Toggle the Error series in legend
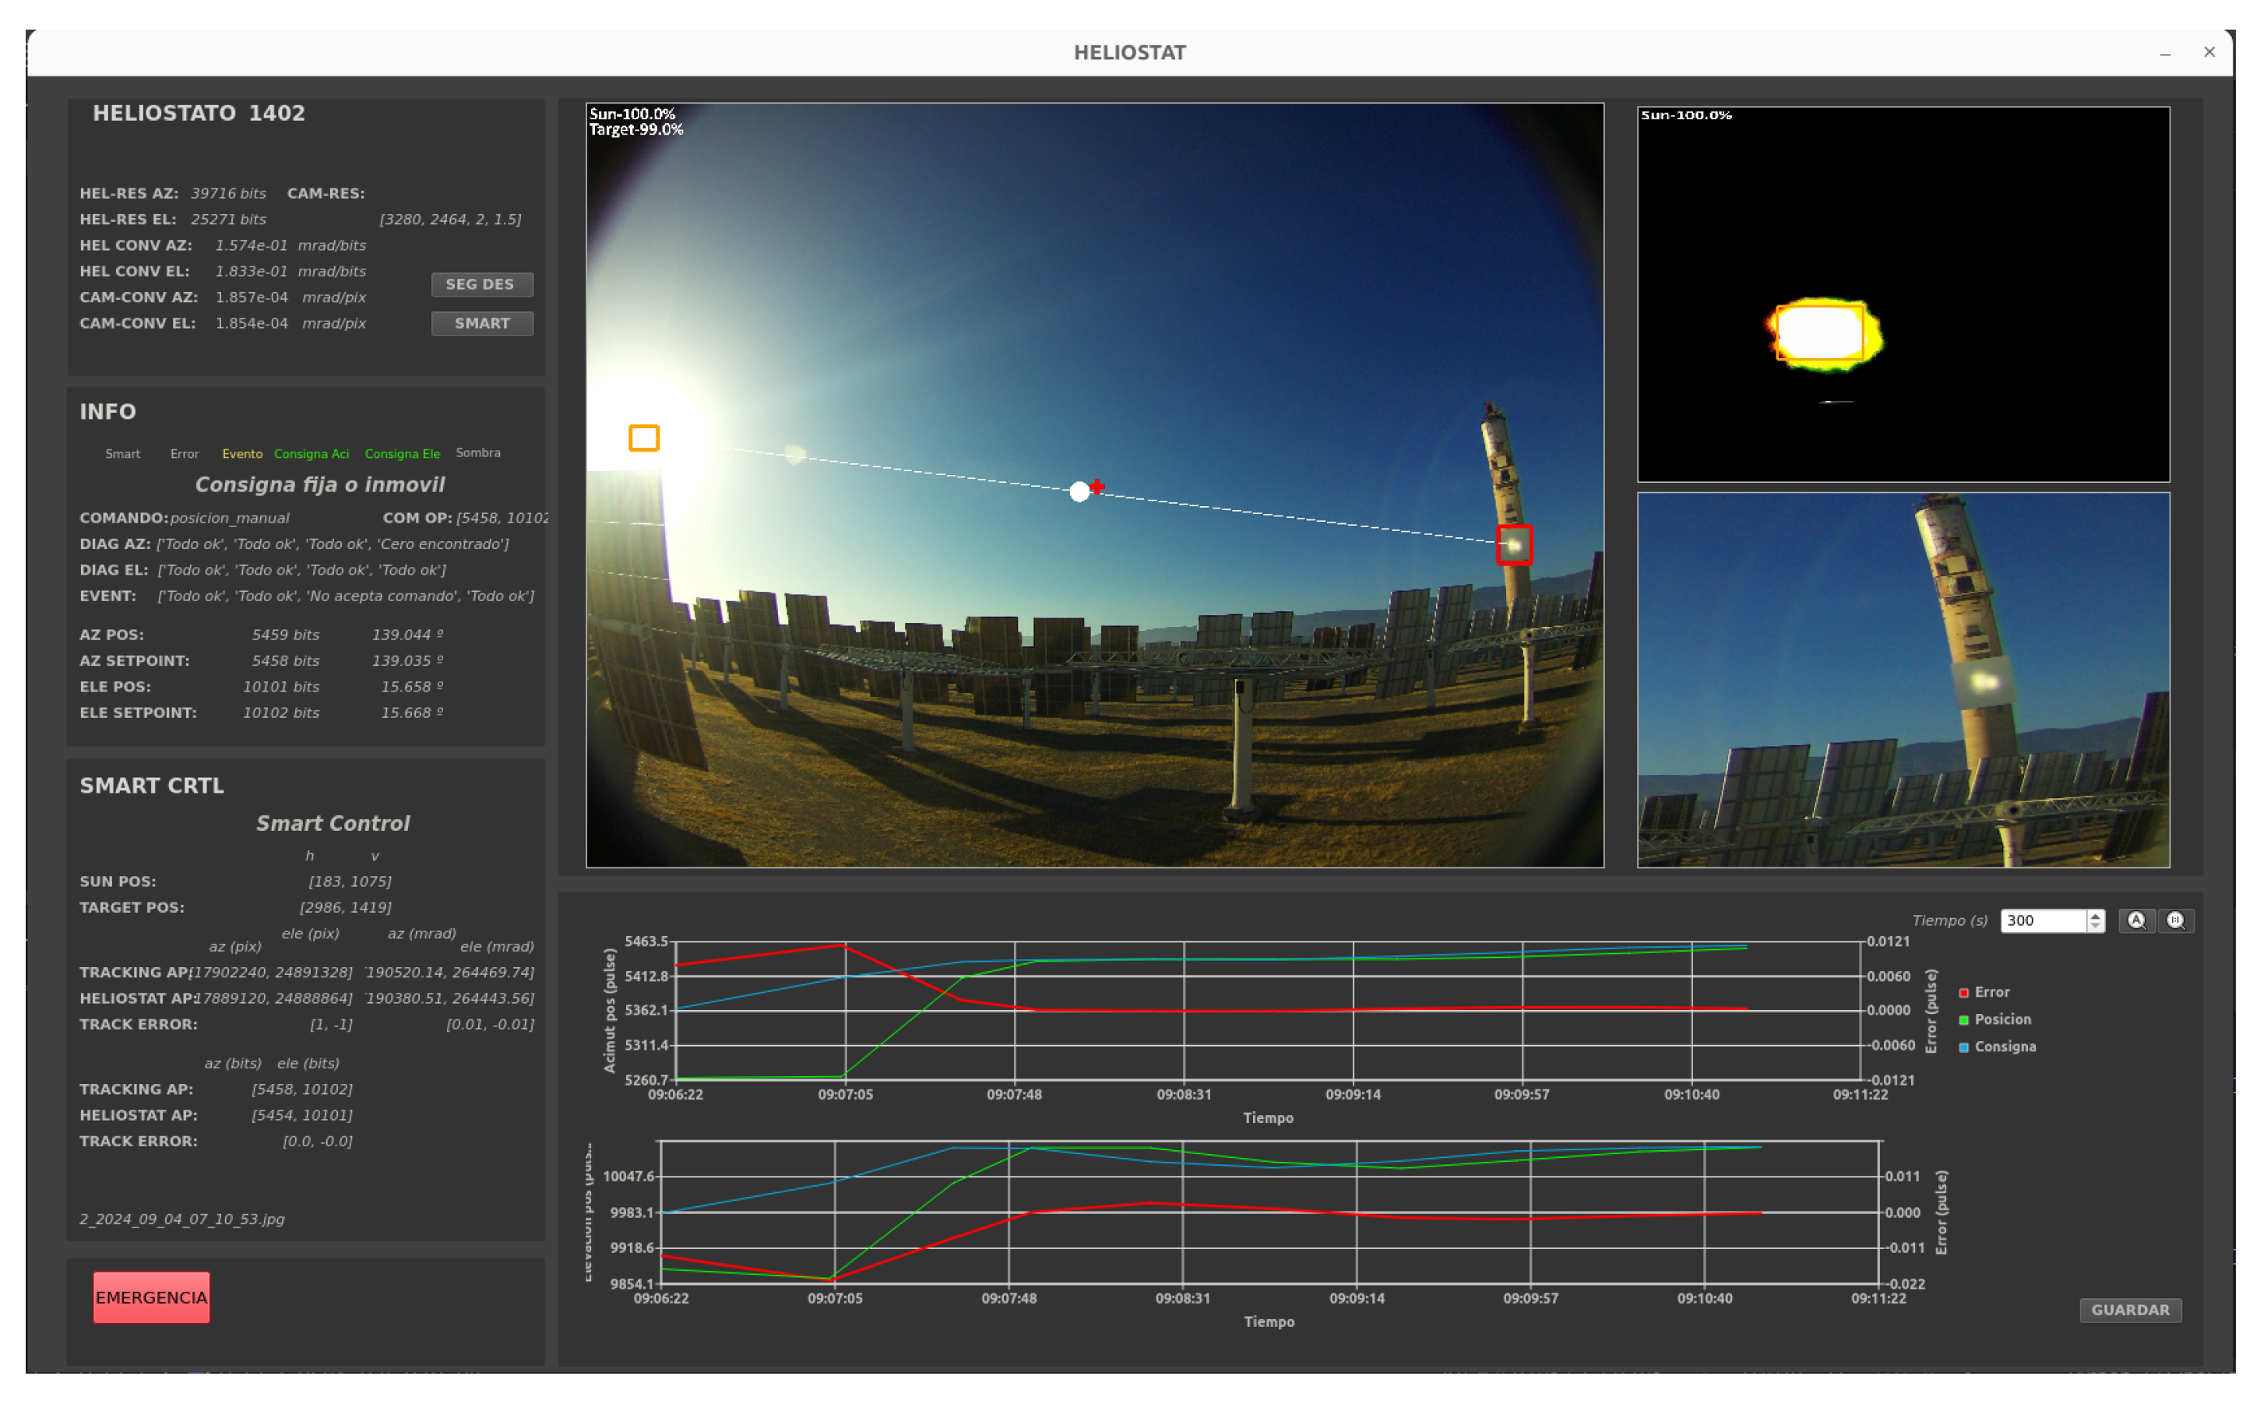2260x1404 pixels. click(x=1984, y=992)
